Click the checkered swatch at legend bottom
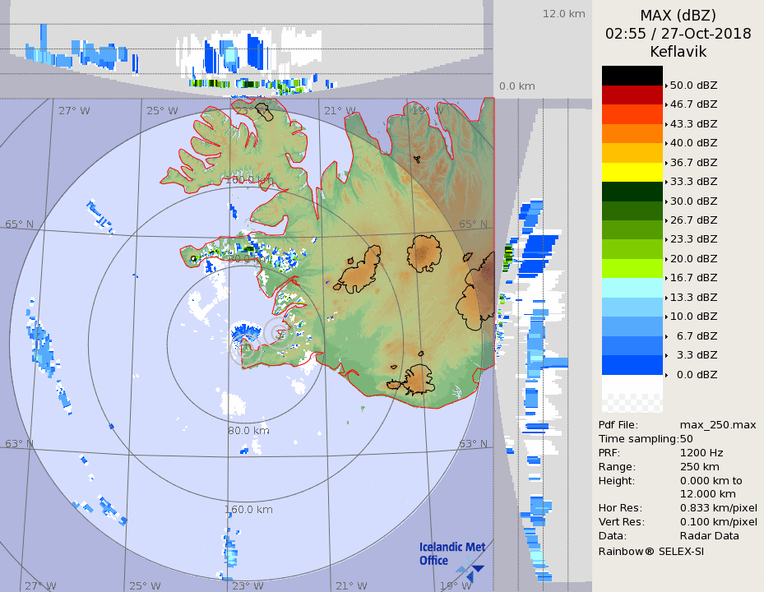Image resolution: width=764 pixels, height=592 pixels. [632, 403]
